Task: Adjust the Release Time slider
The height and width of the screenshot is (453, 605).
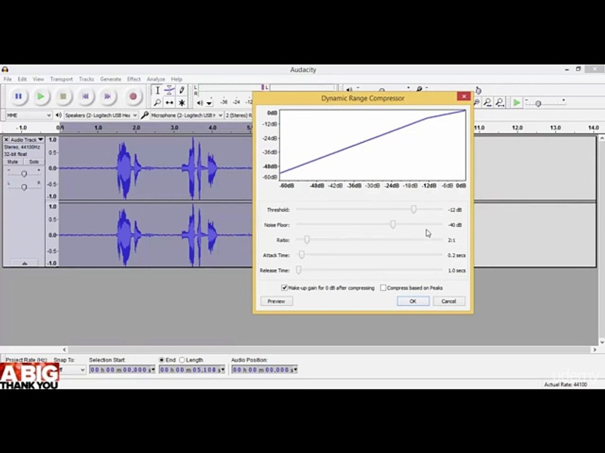Action: tap(299, 270)
